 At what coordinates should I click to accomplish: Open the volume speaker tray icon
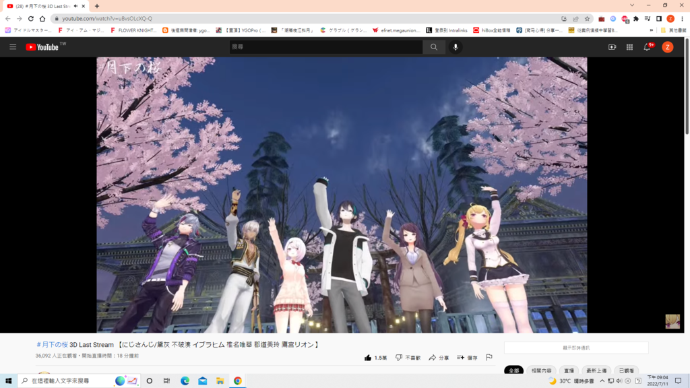pyautogui.click(x=619, y=381)
